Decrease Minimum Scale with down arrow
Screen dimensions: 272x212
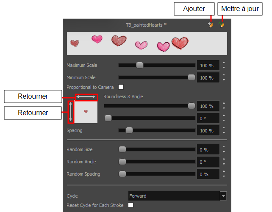tap(224, 80)
